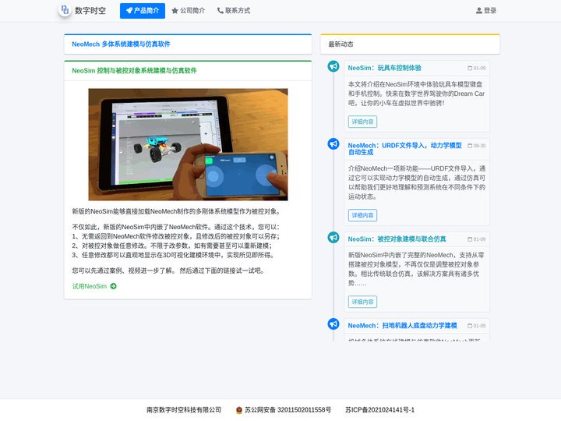
Task: Click the megaphone icon for 玩具车控制体验
Action: [x=333, y=66]
